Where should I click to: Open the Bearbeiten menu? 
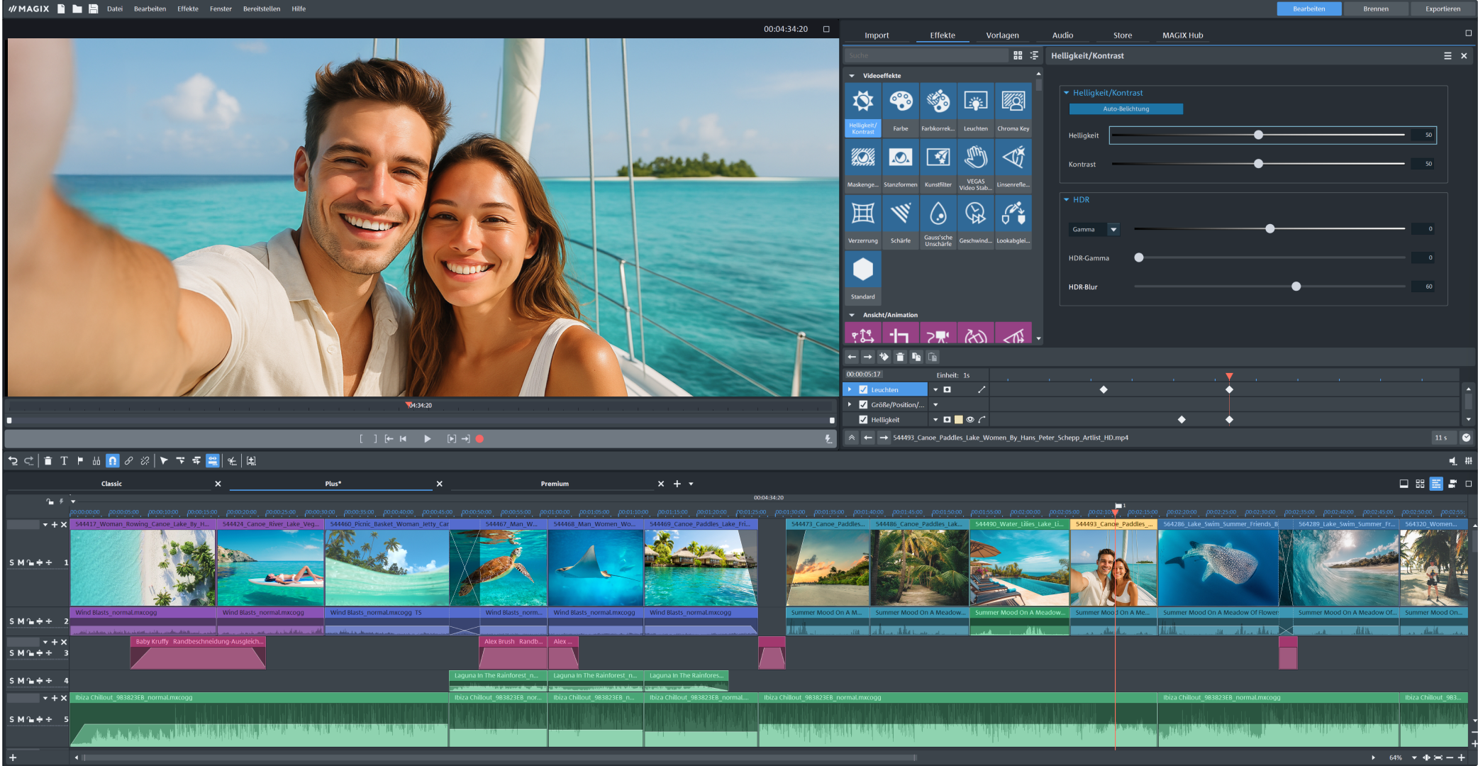pos(149,9)
